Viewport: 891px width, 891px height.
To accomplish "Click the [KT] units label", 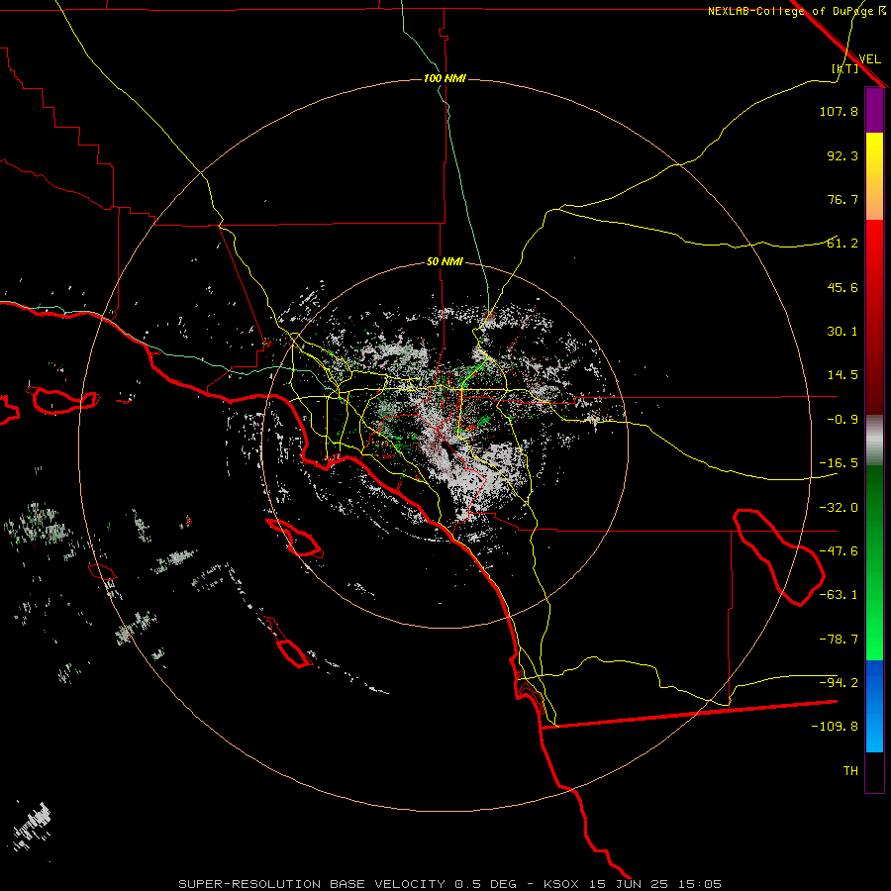I will point(845,68).
